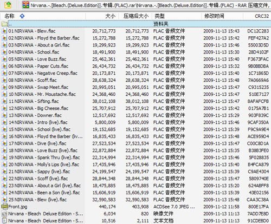Click the icon of 01 NIRVANA - Blew.flac

point(4,31)
